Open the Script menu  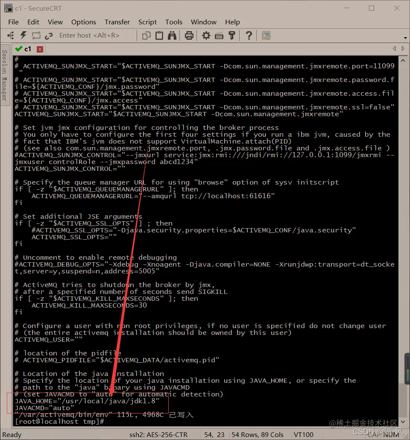147,22
